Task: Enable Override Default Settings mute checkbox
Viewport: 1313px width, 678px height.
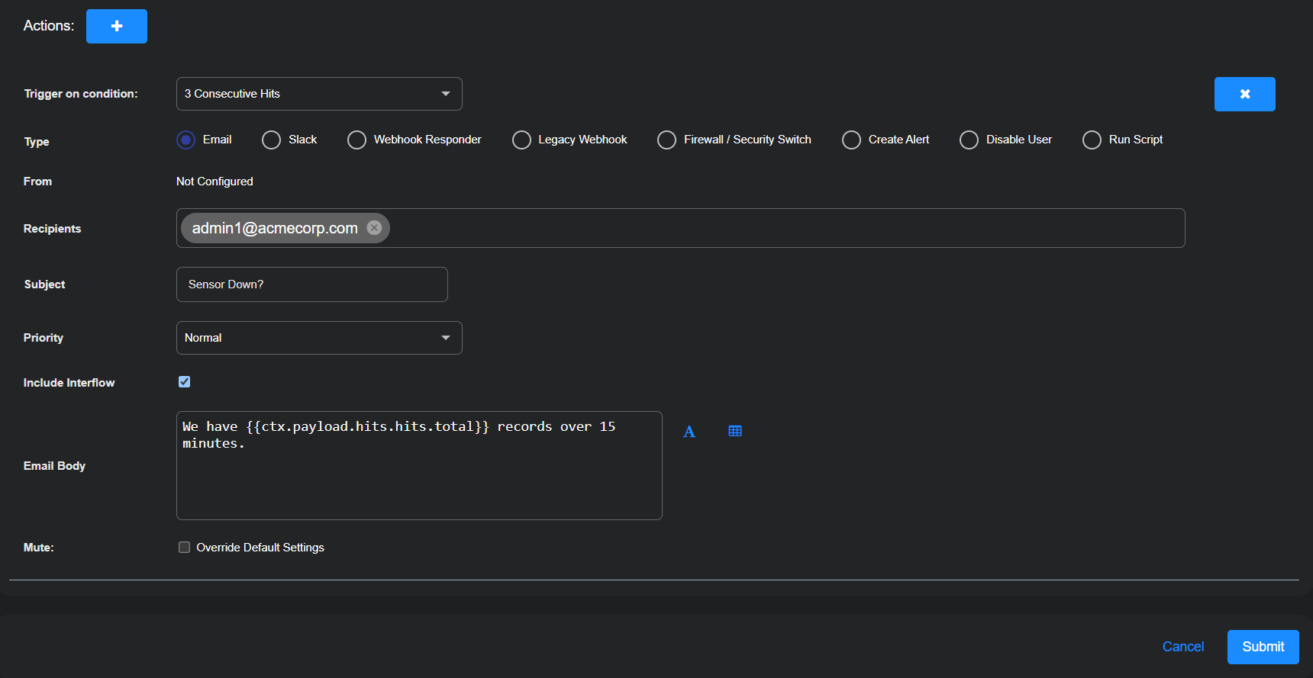Action: pos(184,548)
